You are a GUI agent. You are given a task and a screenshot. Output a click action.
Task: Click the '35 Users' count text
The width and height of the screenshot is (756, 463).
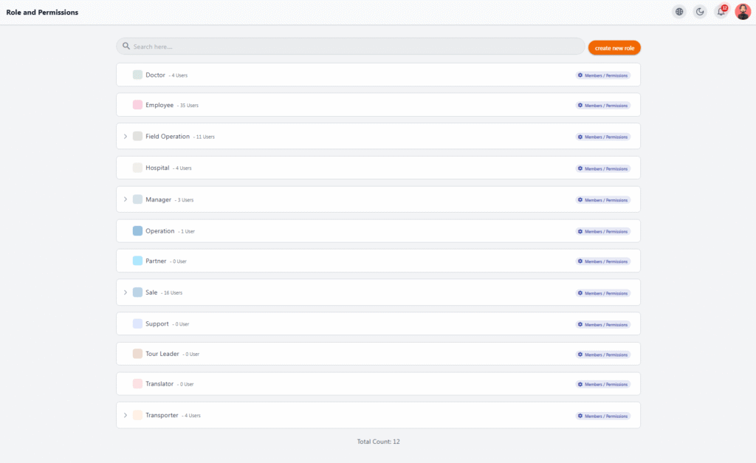189,105
